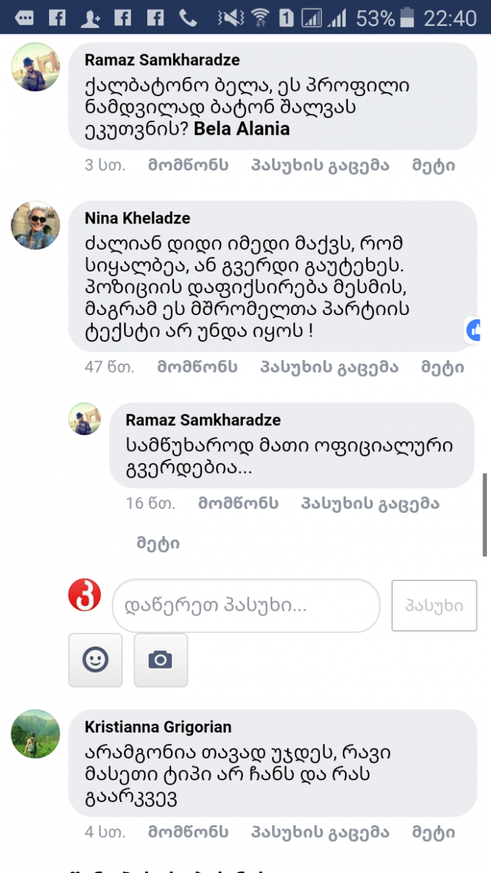Tap the Wi-Fi icon in status bar
491x873 pixels.
[260, 18]
